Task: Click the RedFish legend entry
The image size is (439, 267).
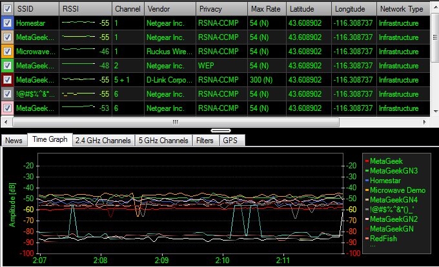Action: pos(381,239)
